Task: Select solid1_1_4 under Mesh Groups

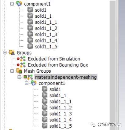Action: (x=61, y=120)
